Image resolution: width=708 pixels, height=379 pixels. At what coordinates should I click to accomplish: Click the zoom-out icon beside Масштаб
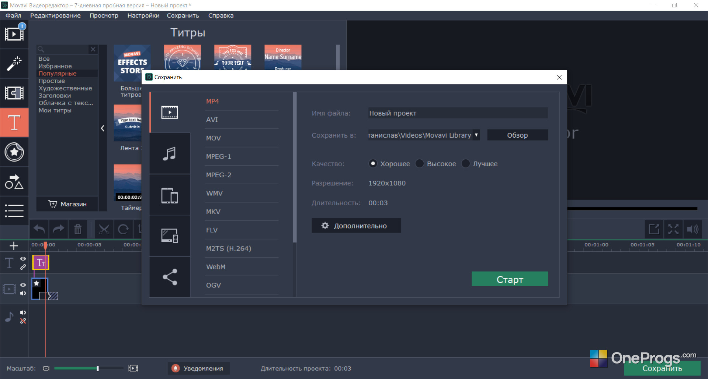tap(46, 368)
